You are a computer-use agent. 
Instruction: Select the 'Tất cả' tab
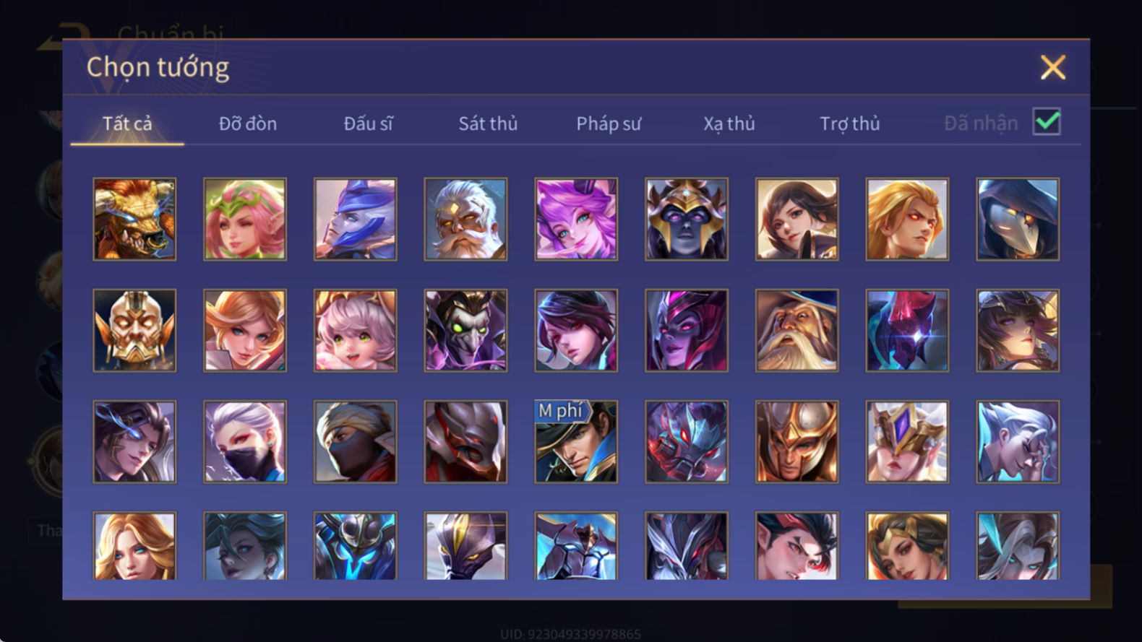pyautogui.click(x=127, y=123)
